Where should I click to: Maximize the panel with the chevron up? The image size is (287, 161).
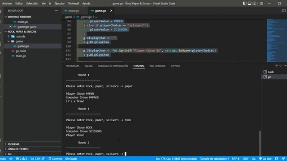tap(285, 66)
